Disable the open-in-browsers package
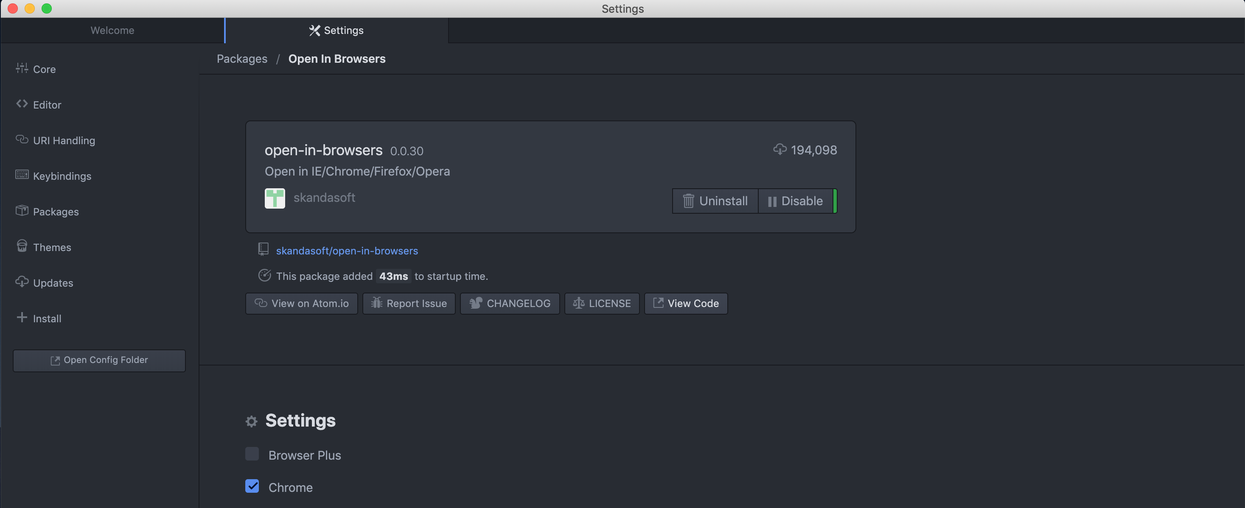Image resolution: width=1245 pixels, height=508 pixels. coord(795,201)
